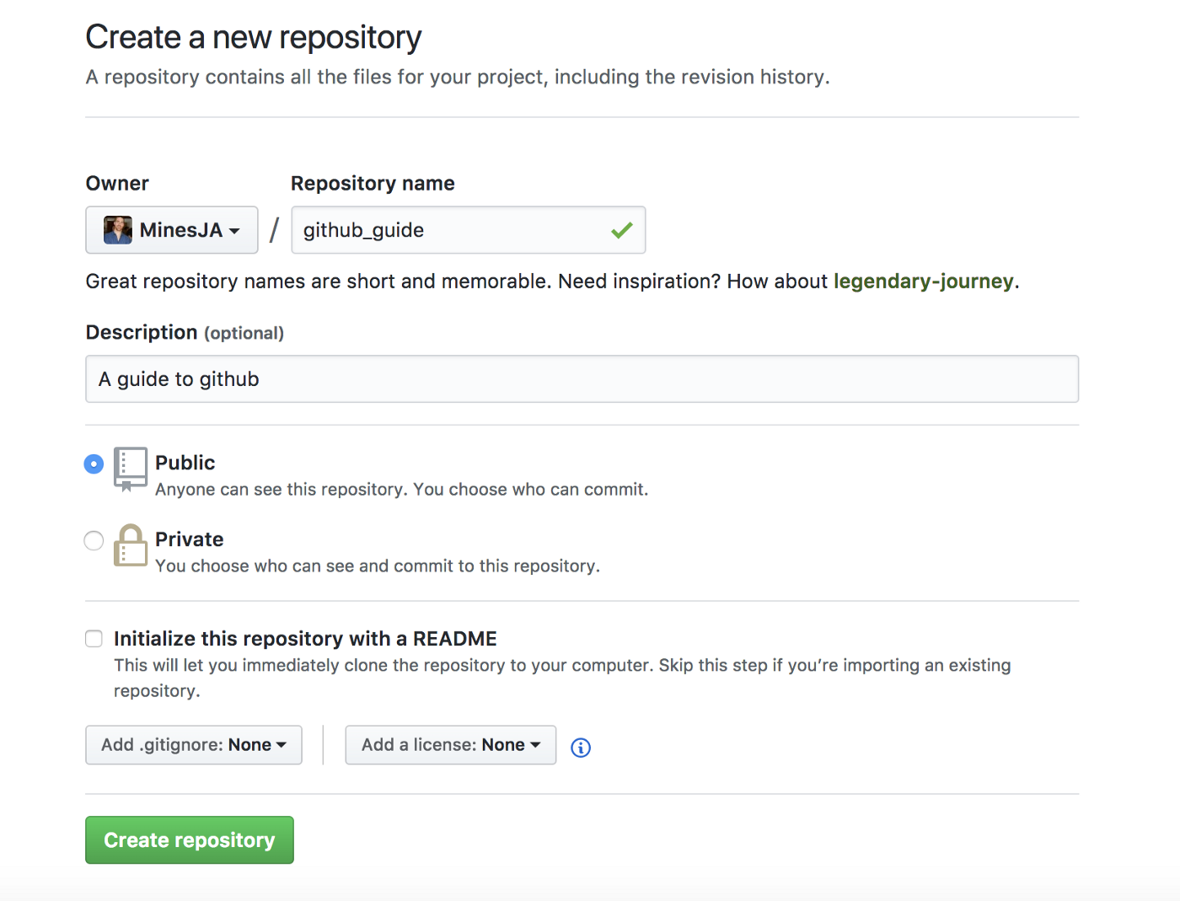The height and width of the screenshot is (901, 1180).
Task: Select the Public radio button
Action: (94, 464)
